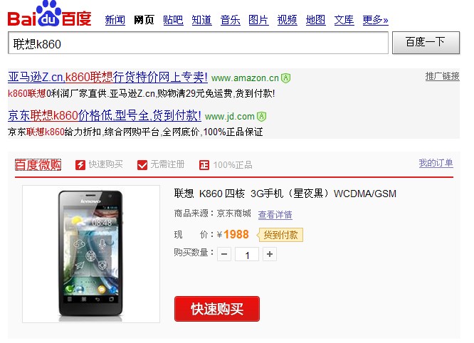Click the red 正 100%正品 icon
The height and width of the screenshot is (343, 474).
[204, 165]
